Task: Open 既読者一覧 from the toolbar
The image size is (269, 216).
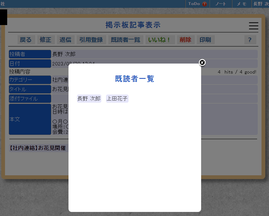Action: tap(125, 40)
